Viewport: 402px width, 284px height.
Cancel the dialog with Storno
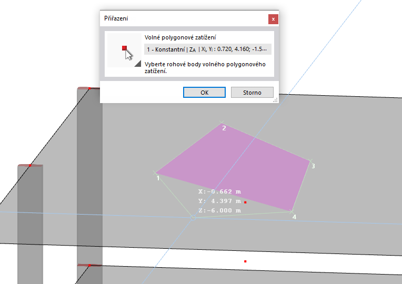pos(252,92)
